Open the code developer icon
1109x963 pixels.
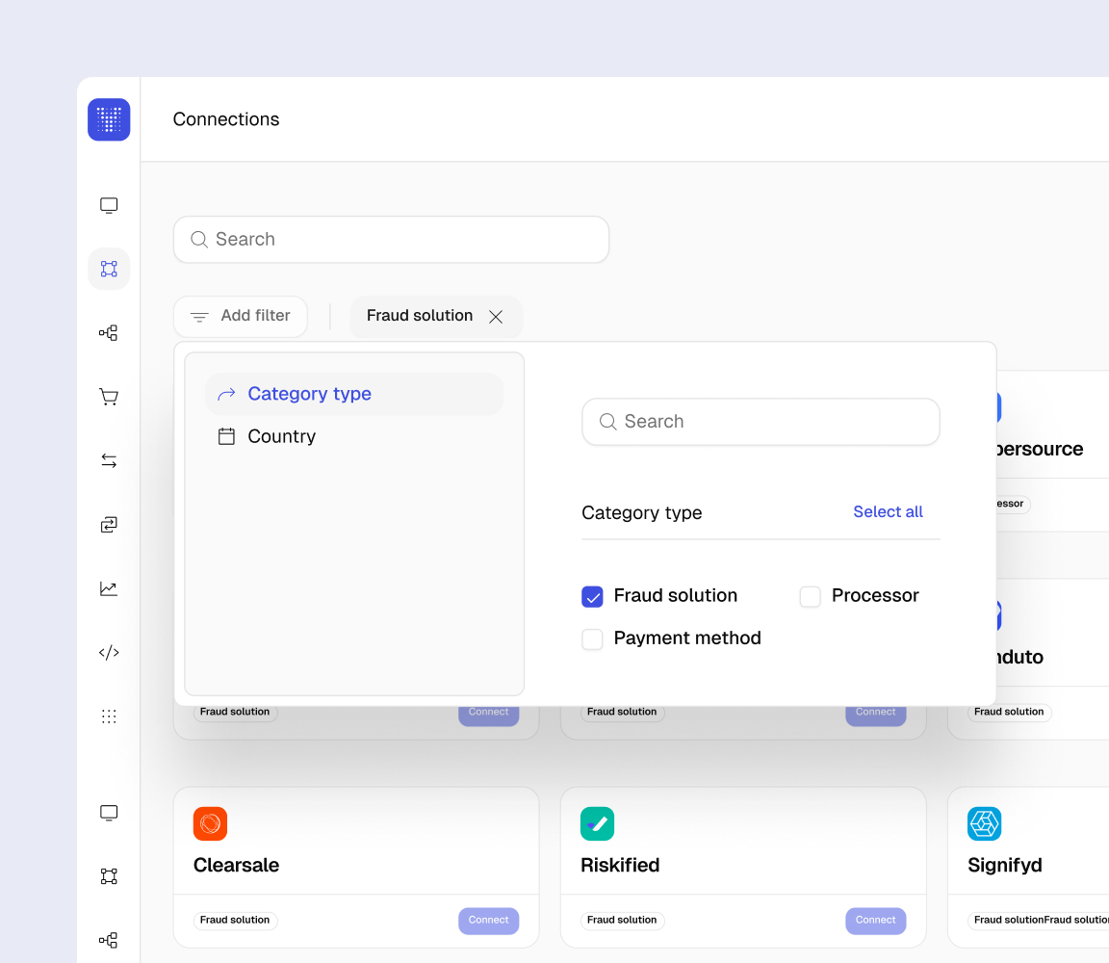click(109, 653)
